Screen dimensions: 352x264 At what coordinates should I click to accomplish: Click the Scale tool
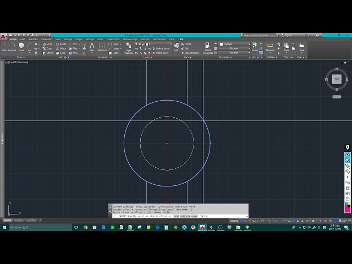[61, 53]
